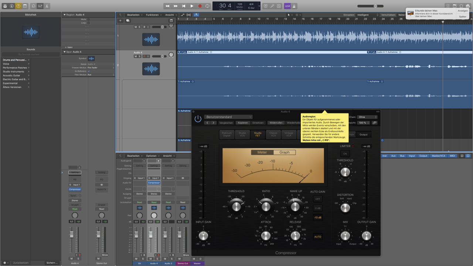Click the Anzeigen button in the iMac notification

pyautogui.click(x=462, y=11)
